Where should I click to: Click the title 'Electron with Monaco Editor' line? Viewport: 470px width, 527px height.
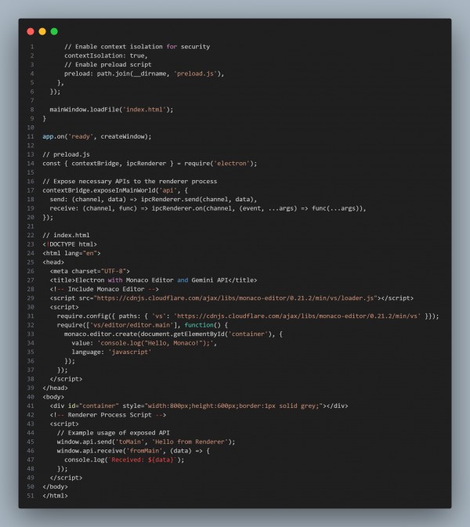(154, 280)
